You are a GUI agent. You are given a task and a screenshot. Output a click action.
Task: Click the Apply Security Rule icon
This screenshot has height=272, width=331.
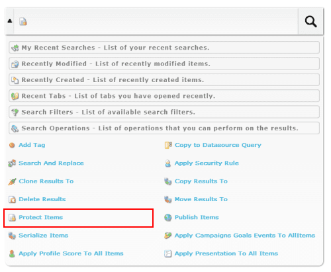point(168,163)
